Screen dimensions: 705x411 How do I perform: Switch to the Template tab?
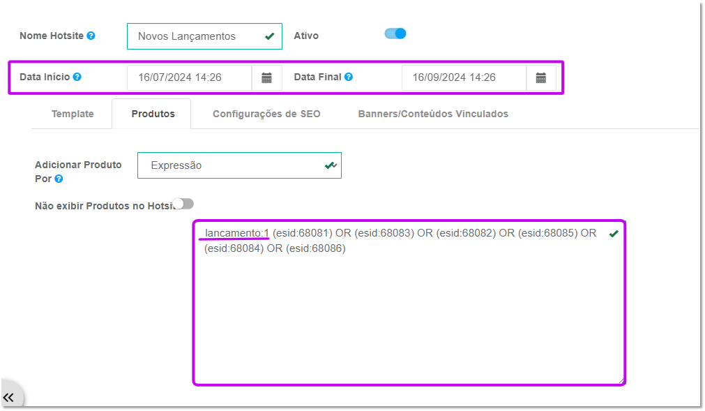(x=73, y=114)
